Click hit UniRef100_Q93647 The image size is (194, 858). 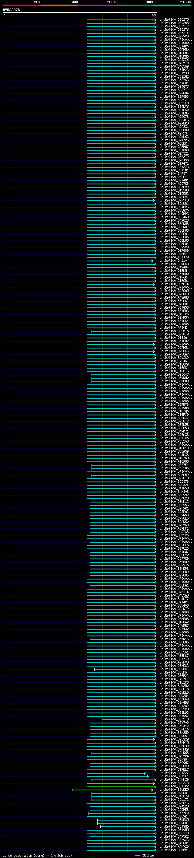point(174,375)
